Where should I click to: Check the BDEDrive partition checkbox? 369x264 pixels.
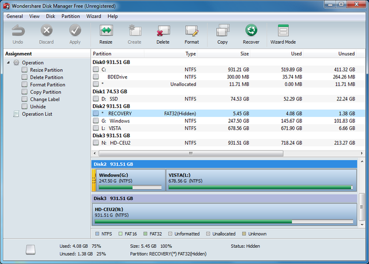pos(96,77)
